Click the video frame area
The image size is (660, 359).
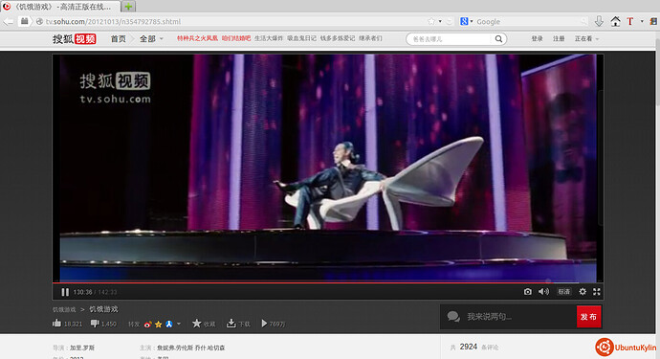click(328, 168)
